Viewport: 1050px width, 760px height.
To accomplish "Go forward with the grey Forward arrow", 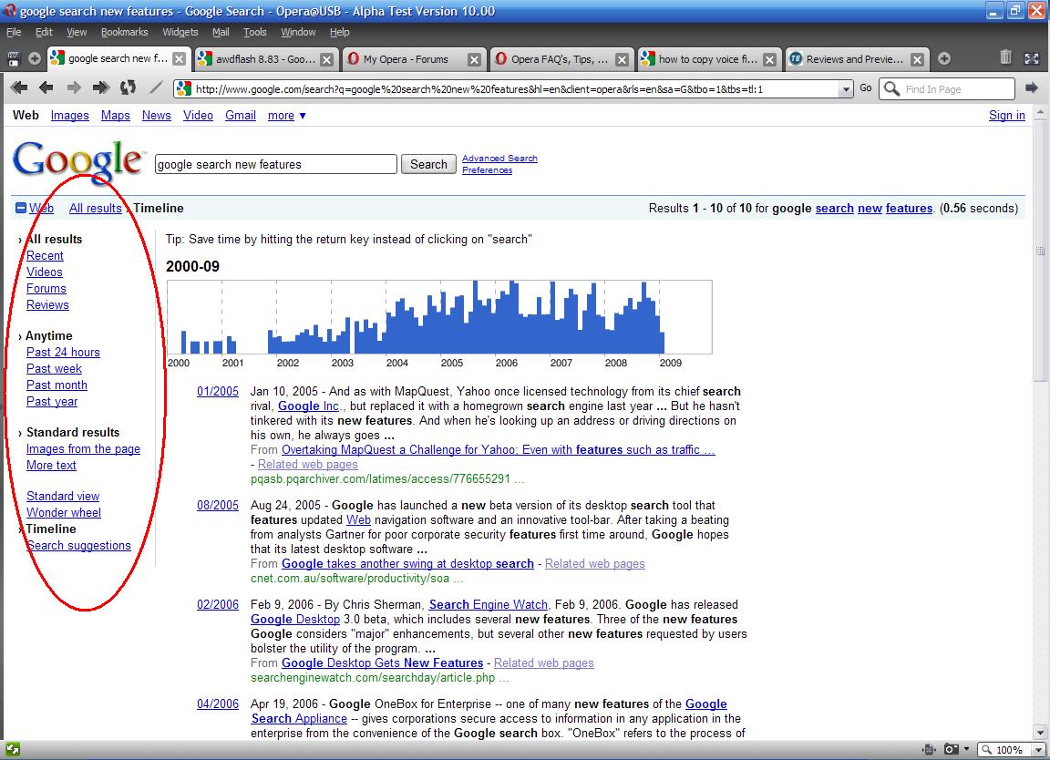I will point(74,87).
